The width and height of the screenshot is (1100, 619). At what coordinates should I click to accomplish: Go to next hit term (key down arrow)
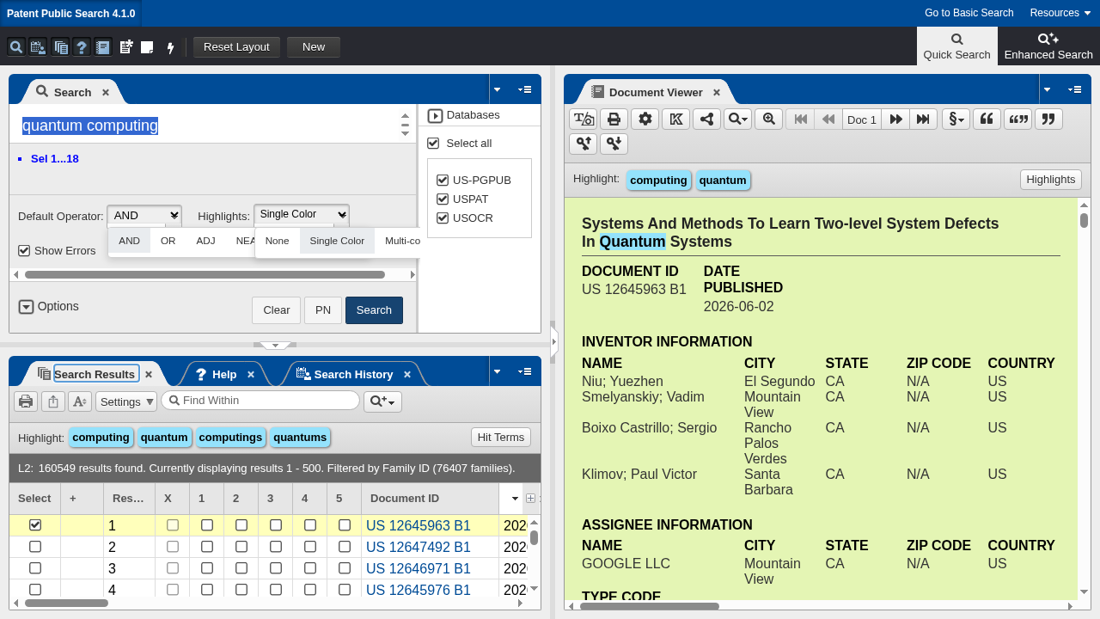click(614, 144)
